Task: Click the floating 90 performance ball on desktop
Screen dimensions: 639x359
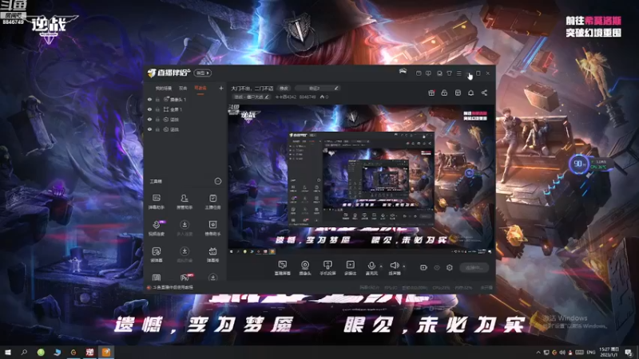Action: coord(578,164)
